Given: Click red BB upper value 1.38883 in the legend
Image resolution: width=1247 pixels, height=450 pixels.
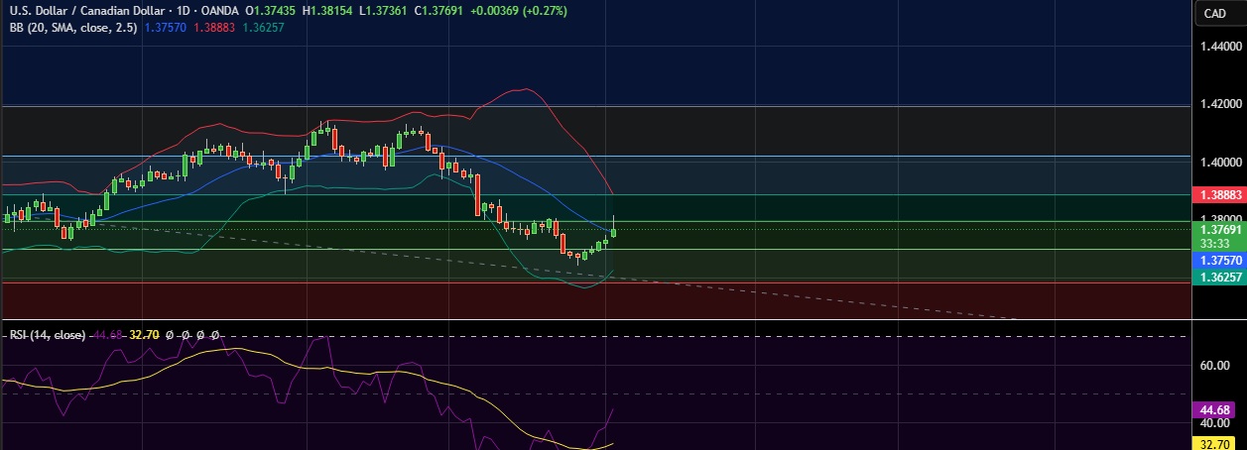Looking at the screenshot, I should point(212,28).
